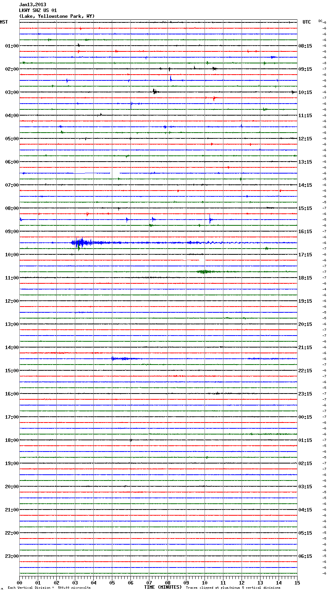Viewport: 328px width, 593px height.
Task: Select the station code LKWY SHZ US 01
Action: tap(38, 10)
